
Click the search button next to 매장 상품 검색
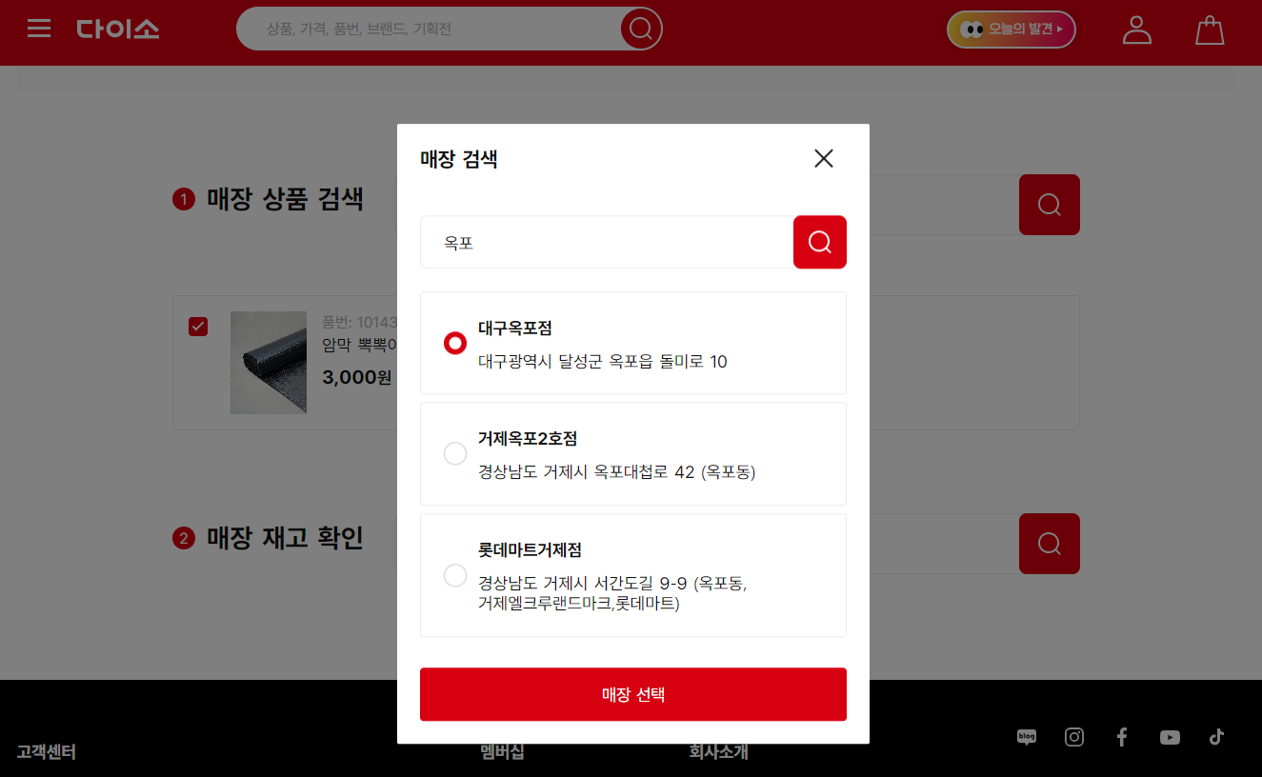(x=1050, y=205)
